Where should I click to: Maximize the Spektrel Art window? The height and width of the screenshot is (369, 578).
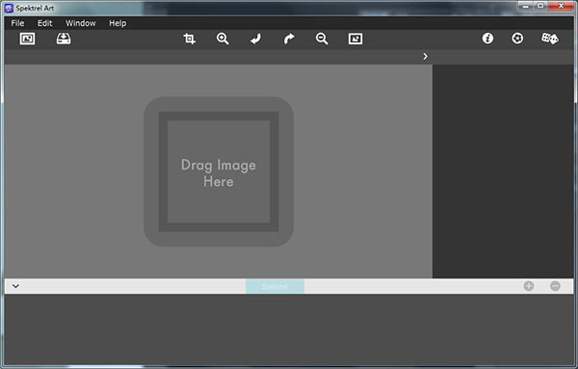(540, 6)
